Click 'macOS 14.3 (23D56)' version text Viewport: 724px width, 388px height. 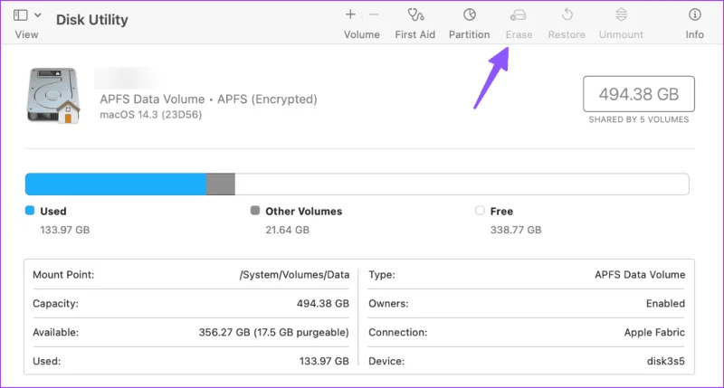(x=151, y=115)
